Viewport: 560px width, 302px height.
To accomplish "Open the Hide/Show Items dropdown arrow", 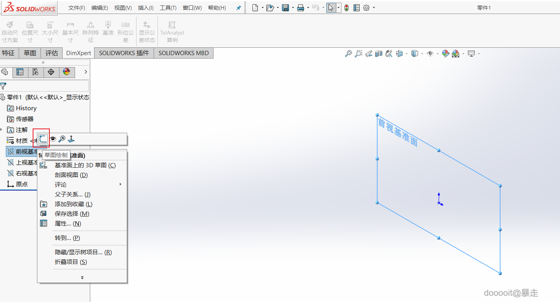I will (437, 54).
